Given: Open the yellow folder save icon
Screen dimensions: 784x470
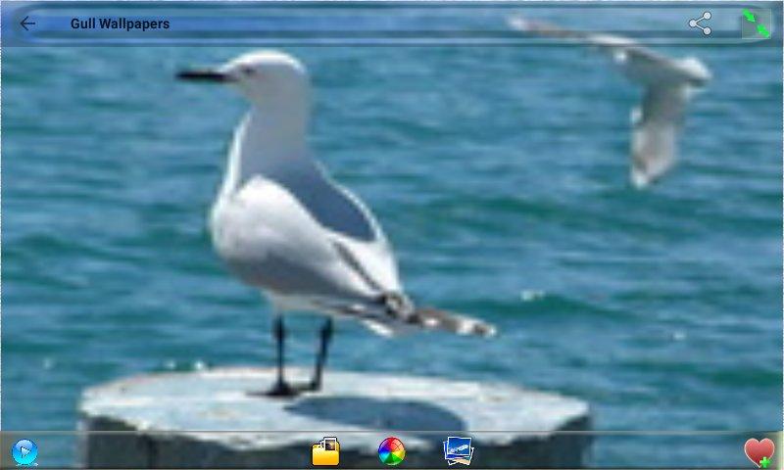Looking at the screenshot, I should click(325, 451).
